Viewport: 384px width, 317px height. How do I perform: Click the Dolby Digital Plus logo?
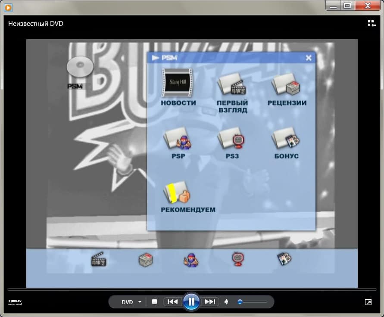[x=15, y=302]
